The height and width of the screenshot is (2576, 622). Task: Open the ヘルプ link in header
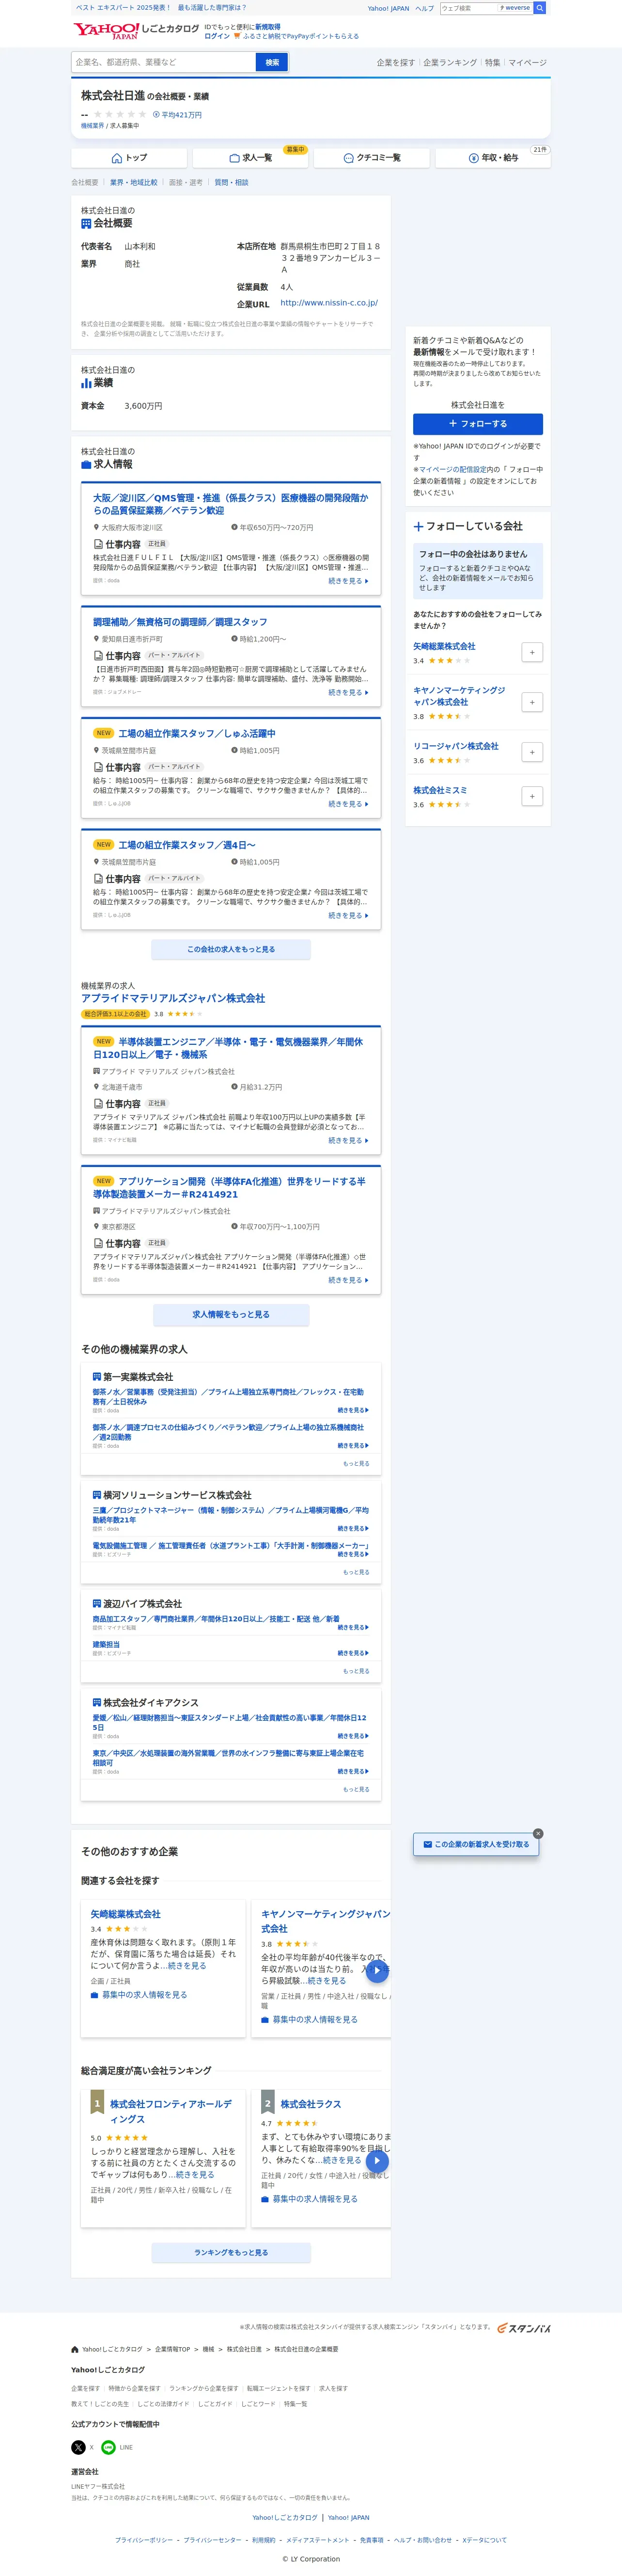click(x=424, y=8)
